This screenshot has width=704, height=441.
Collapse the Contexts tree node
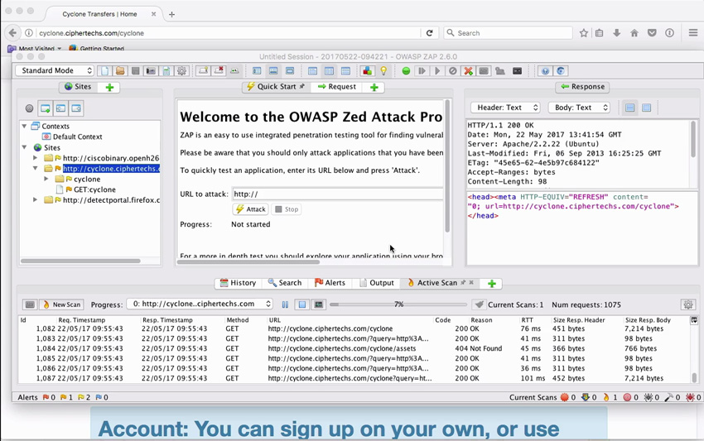coord(24,126)
